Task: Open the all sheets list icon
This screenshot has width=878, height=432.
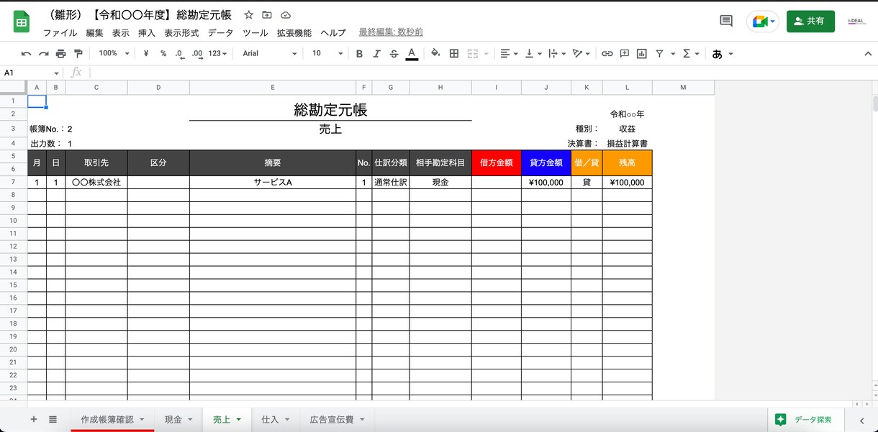Action: coord(53,419)
